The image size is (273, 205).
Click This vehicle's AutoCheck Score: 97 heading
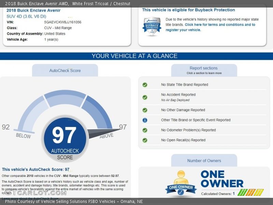coord(35,169)
